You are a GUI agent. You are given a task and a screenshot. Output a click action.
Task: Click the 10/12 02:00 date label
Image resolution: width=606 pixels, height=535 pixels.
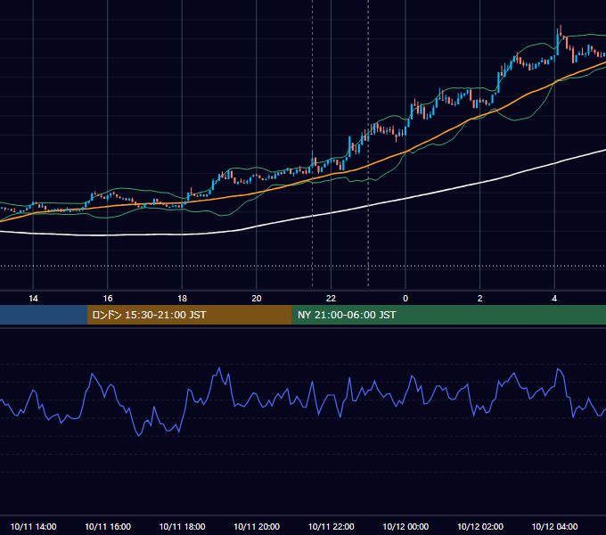[x=480, y=526]
